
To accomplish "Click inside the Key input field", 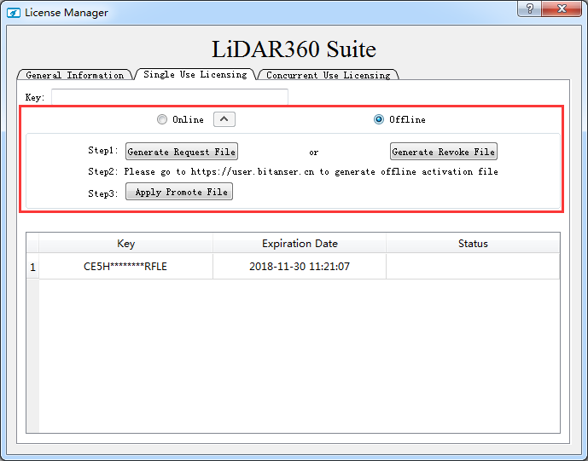I will coord(169,97).
